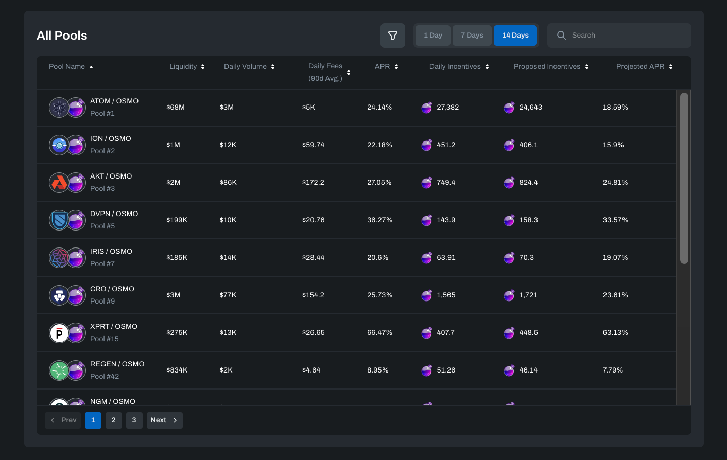Viewport: 727px width, 460px height.
Task: Sort table by Proposed Incentives column
Action: pyautogui.click(x=551, y=67)
